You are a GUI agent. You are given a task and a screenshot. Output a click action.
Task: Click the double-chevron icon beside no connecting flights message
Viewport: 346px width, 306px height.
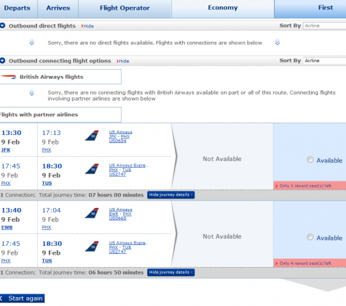pos(32,92)
